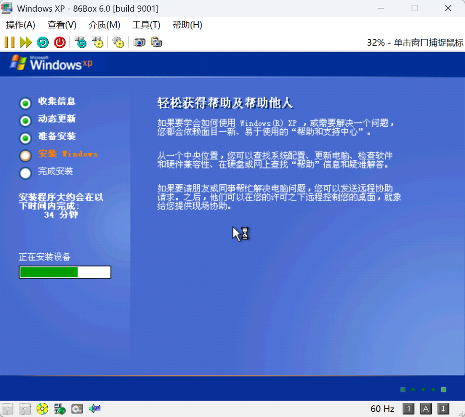The height and width of the screenshot is (417, 465).
Task: Click the green setup progress bar
Action: (65, 272)
